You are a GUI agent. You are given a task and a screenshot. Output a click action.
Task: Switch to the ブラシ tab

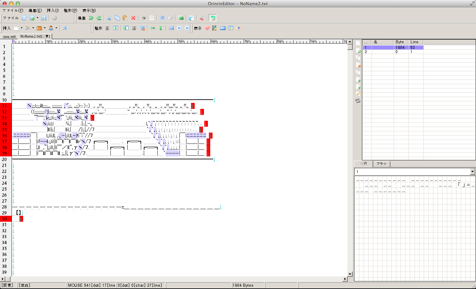pyautogui.click(x=381, y=164)
